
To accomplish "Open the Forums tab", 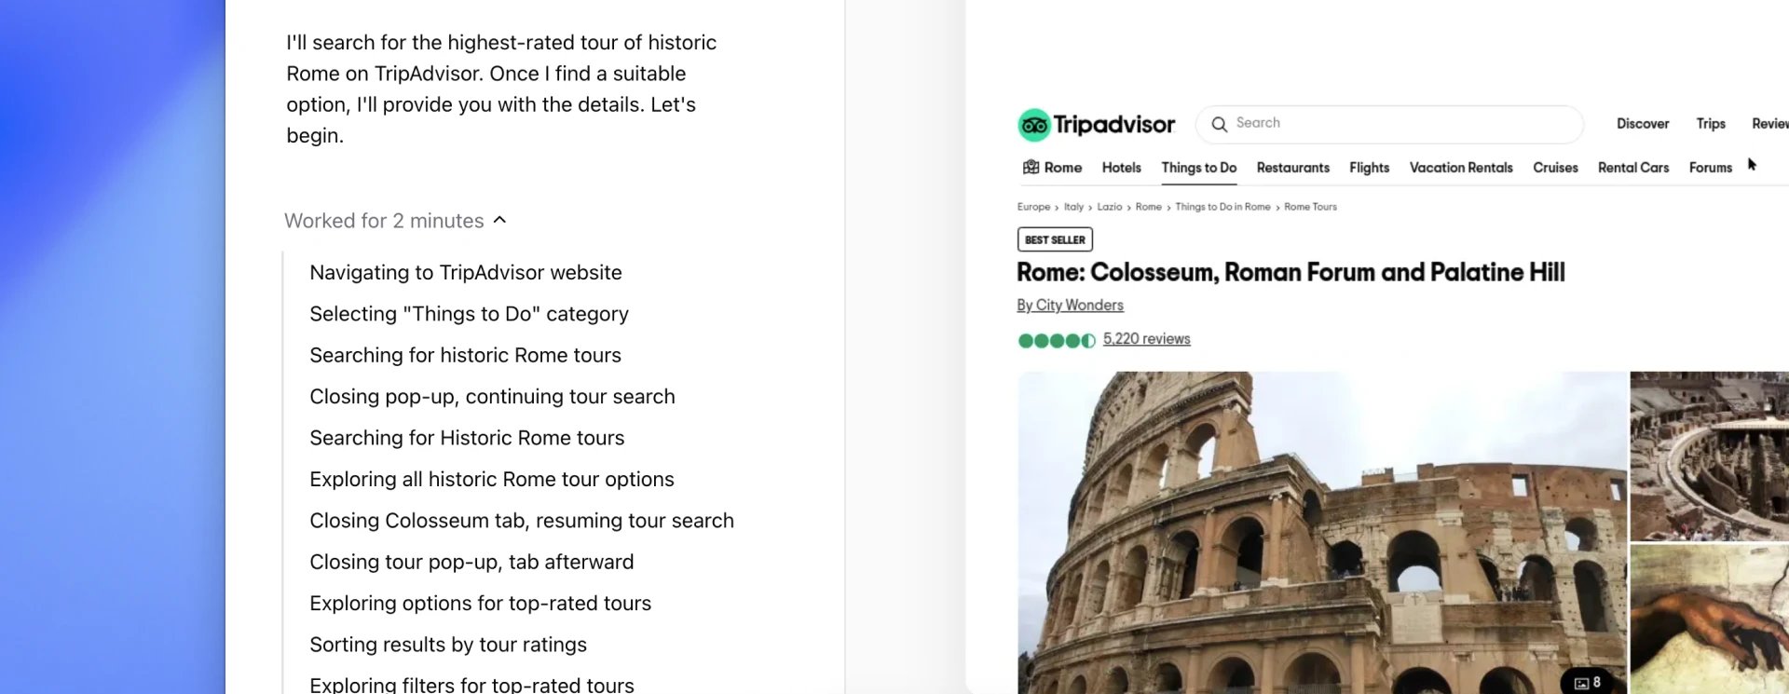I will [x=1710, y=168].
